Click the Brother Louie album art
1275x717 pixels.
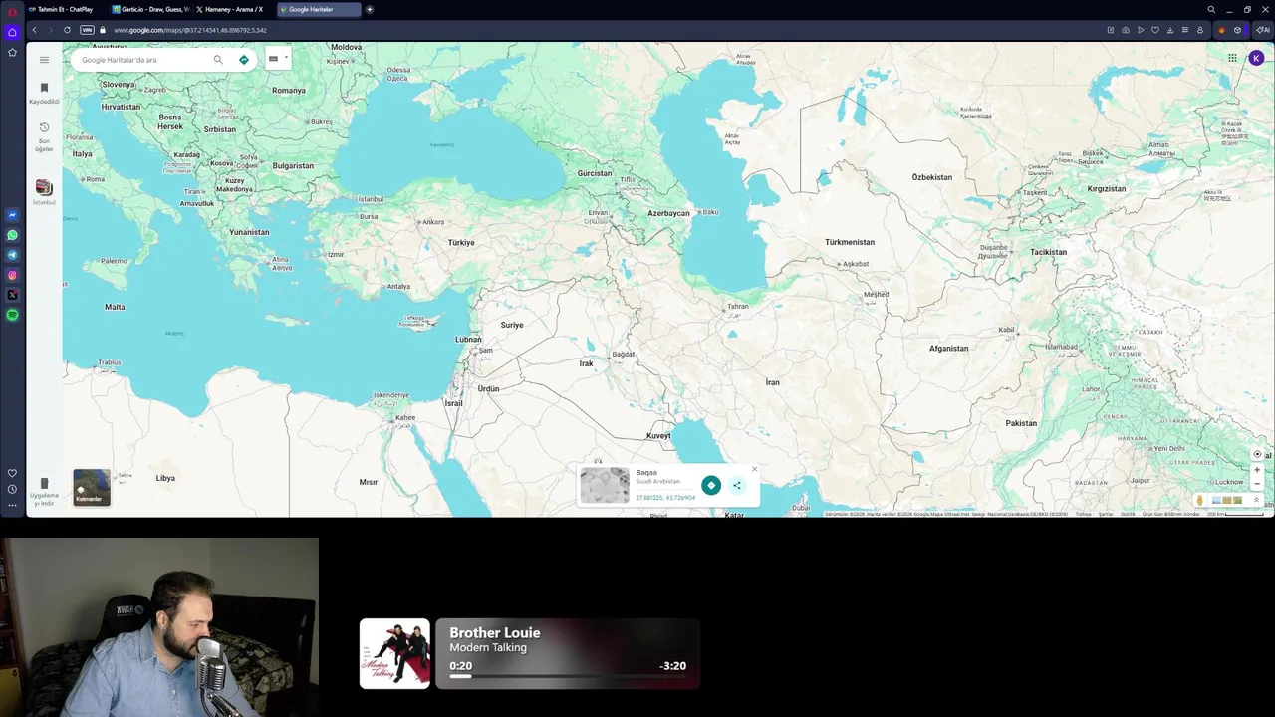(394, 653)
